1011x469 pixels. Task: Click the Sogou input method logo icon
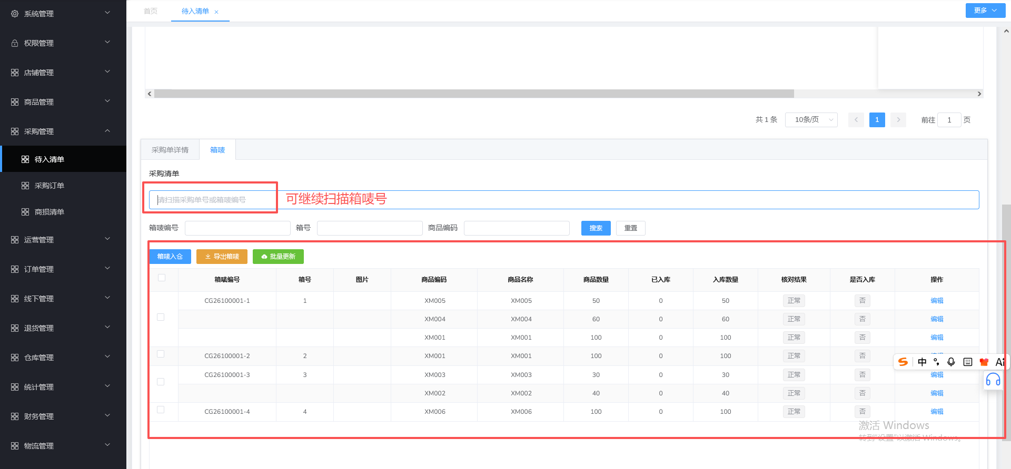tap(903, 362)
